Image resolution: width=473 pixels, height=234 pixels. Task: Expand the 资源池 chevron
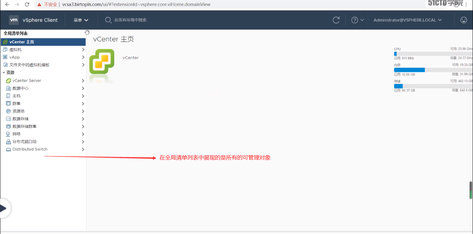(83, 111)
